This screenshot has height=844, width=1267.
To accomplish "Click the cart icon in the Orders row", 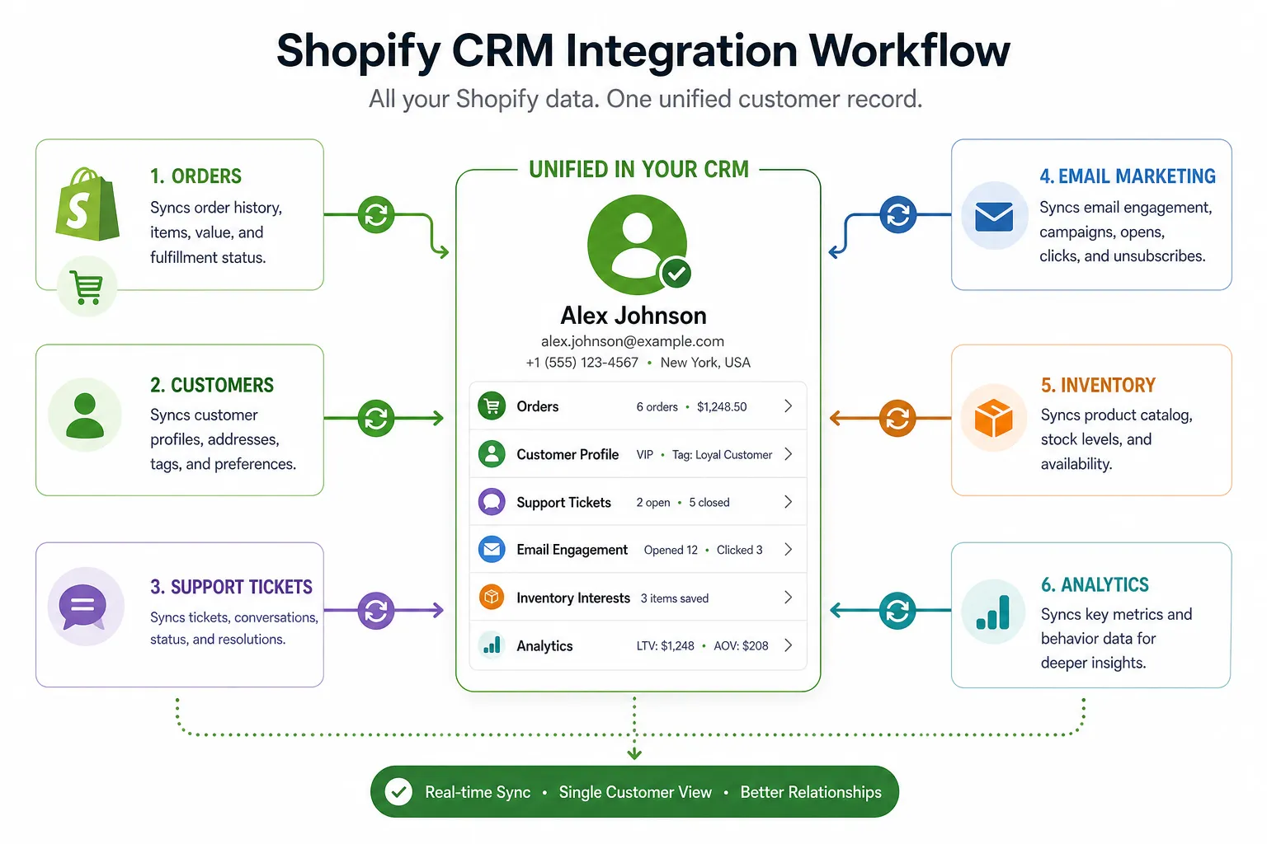I will (492, 406).
